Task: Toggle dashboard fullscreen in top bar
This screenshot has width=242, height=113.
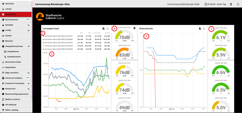Action: pyautogui.click(x=238, y=4)
